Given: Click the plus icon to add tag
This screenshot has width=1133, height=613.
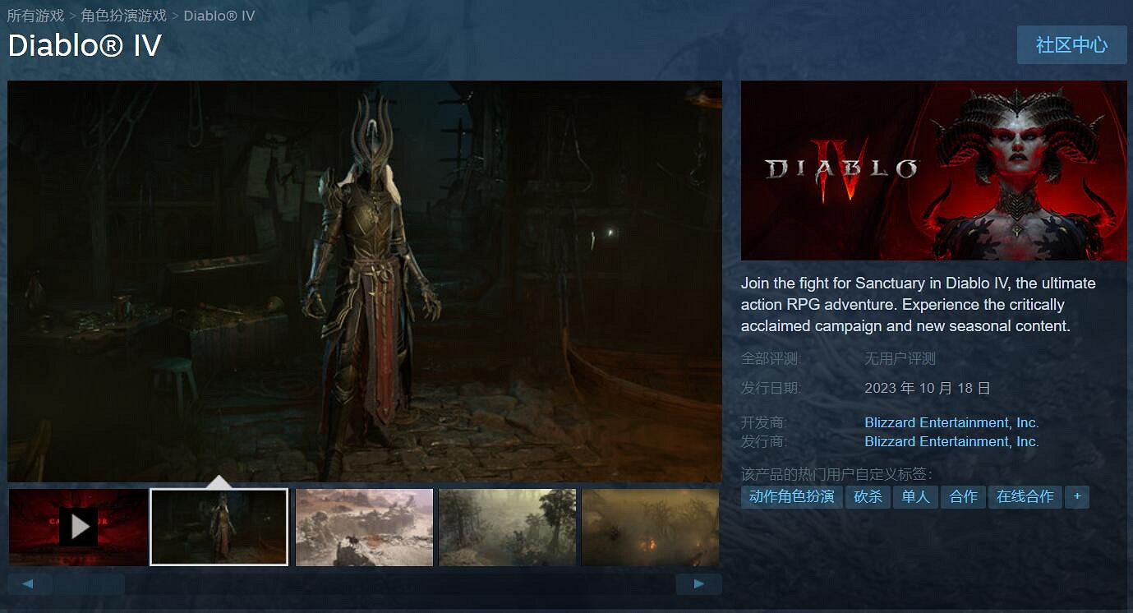Looking at the screenshot, I should click(x=1077, y=496).
